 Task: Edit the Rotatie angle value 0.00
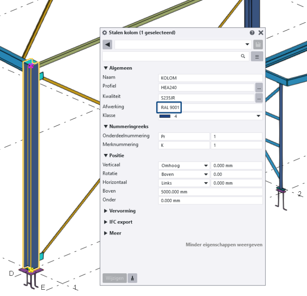click(236, 174)
